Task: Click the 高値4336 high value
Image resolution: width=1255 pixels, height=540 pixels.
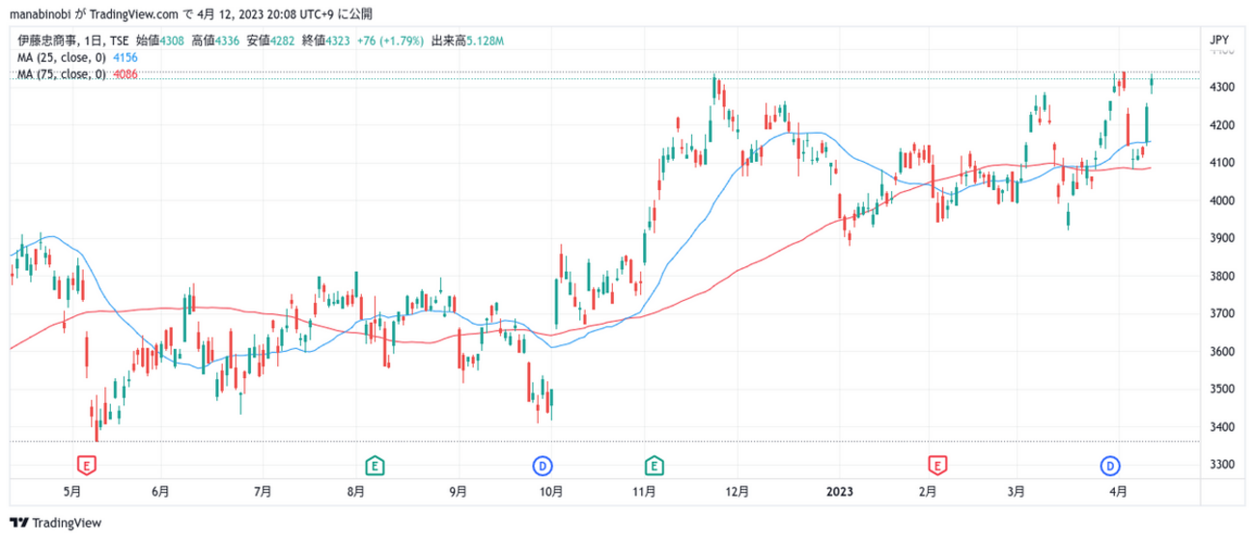Action: click(x=215, y=40)
